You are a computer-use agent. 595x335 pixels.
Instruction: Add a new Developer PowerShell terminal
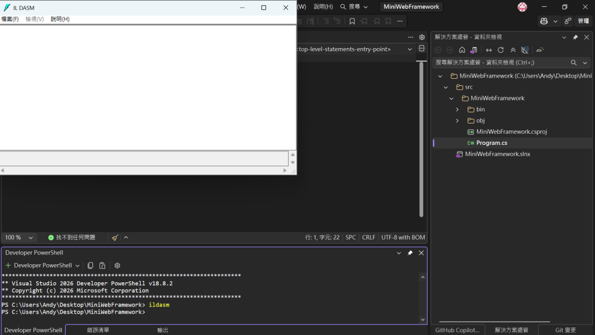[x=8, y=265]
